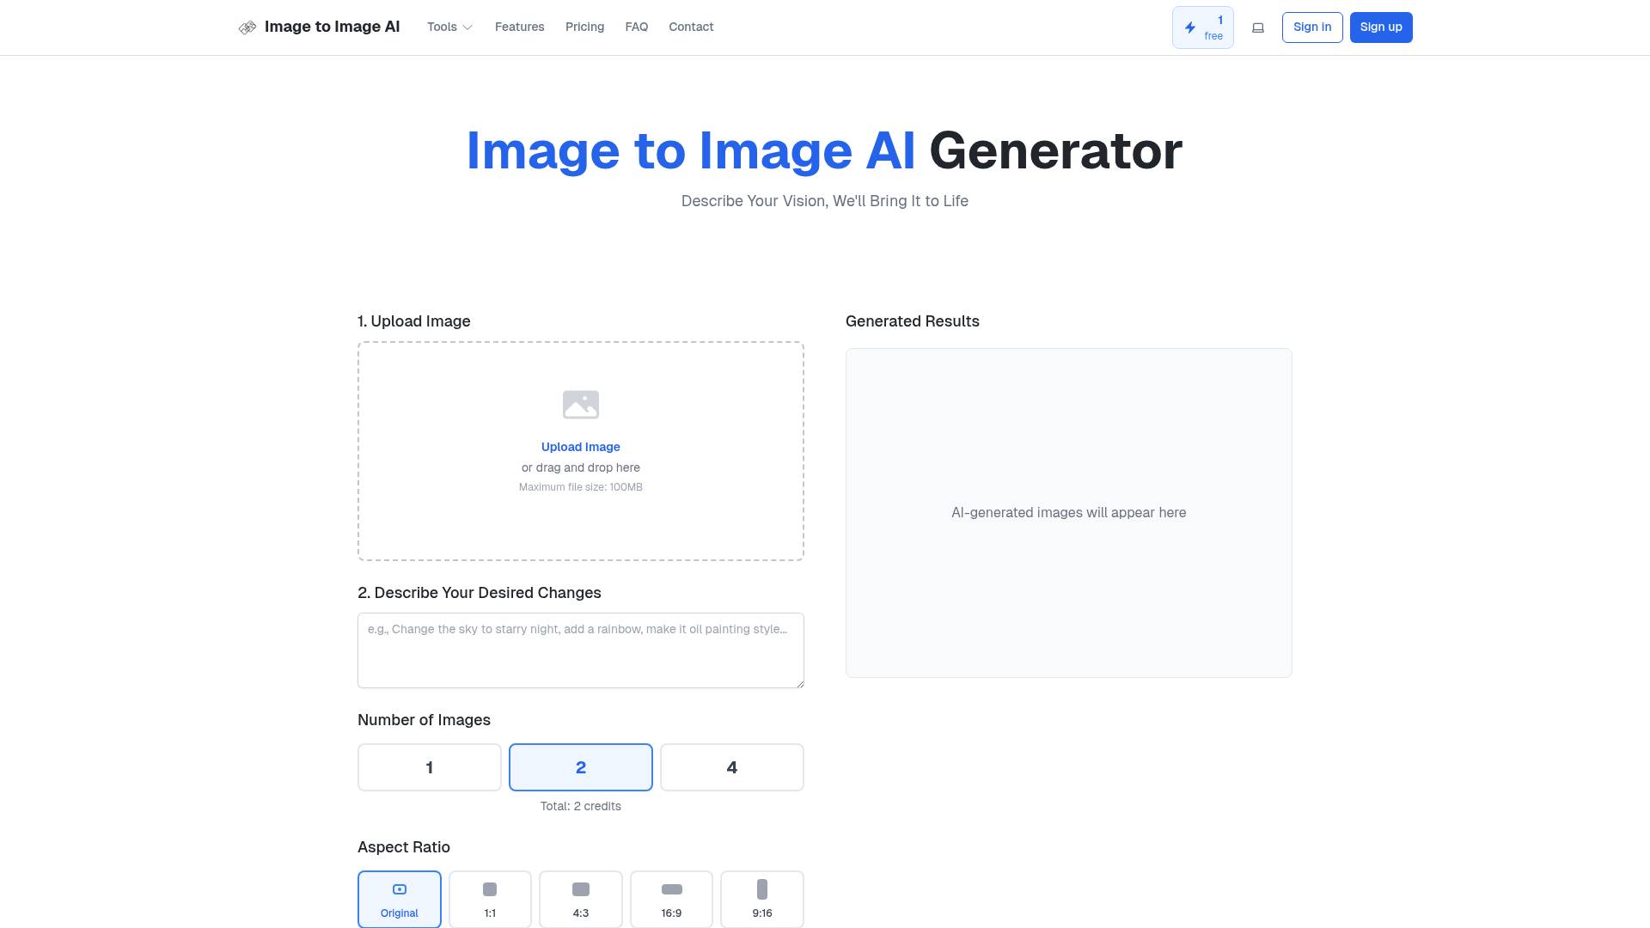Toggle the laptop theme icon
Image resolution: width=1650 pixels, height=928 pixels.
(x=1258, y=27)
